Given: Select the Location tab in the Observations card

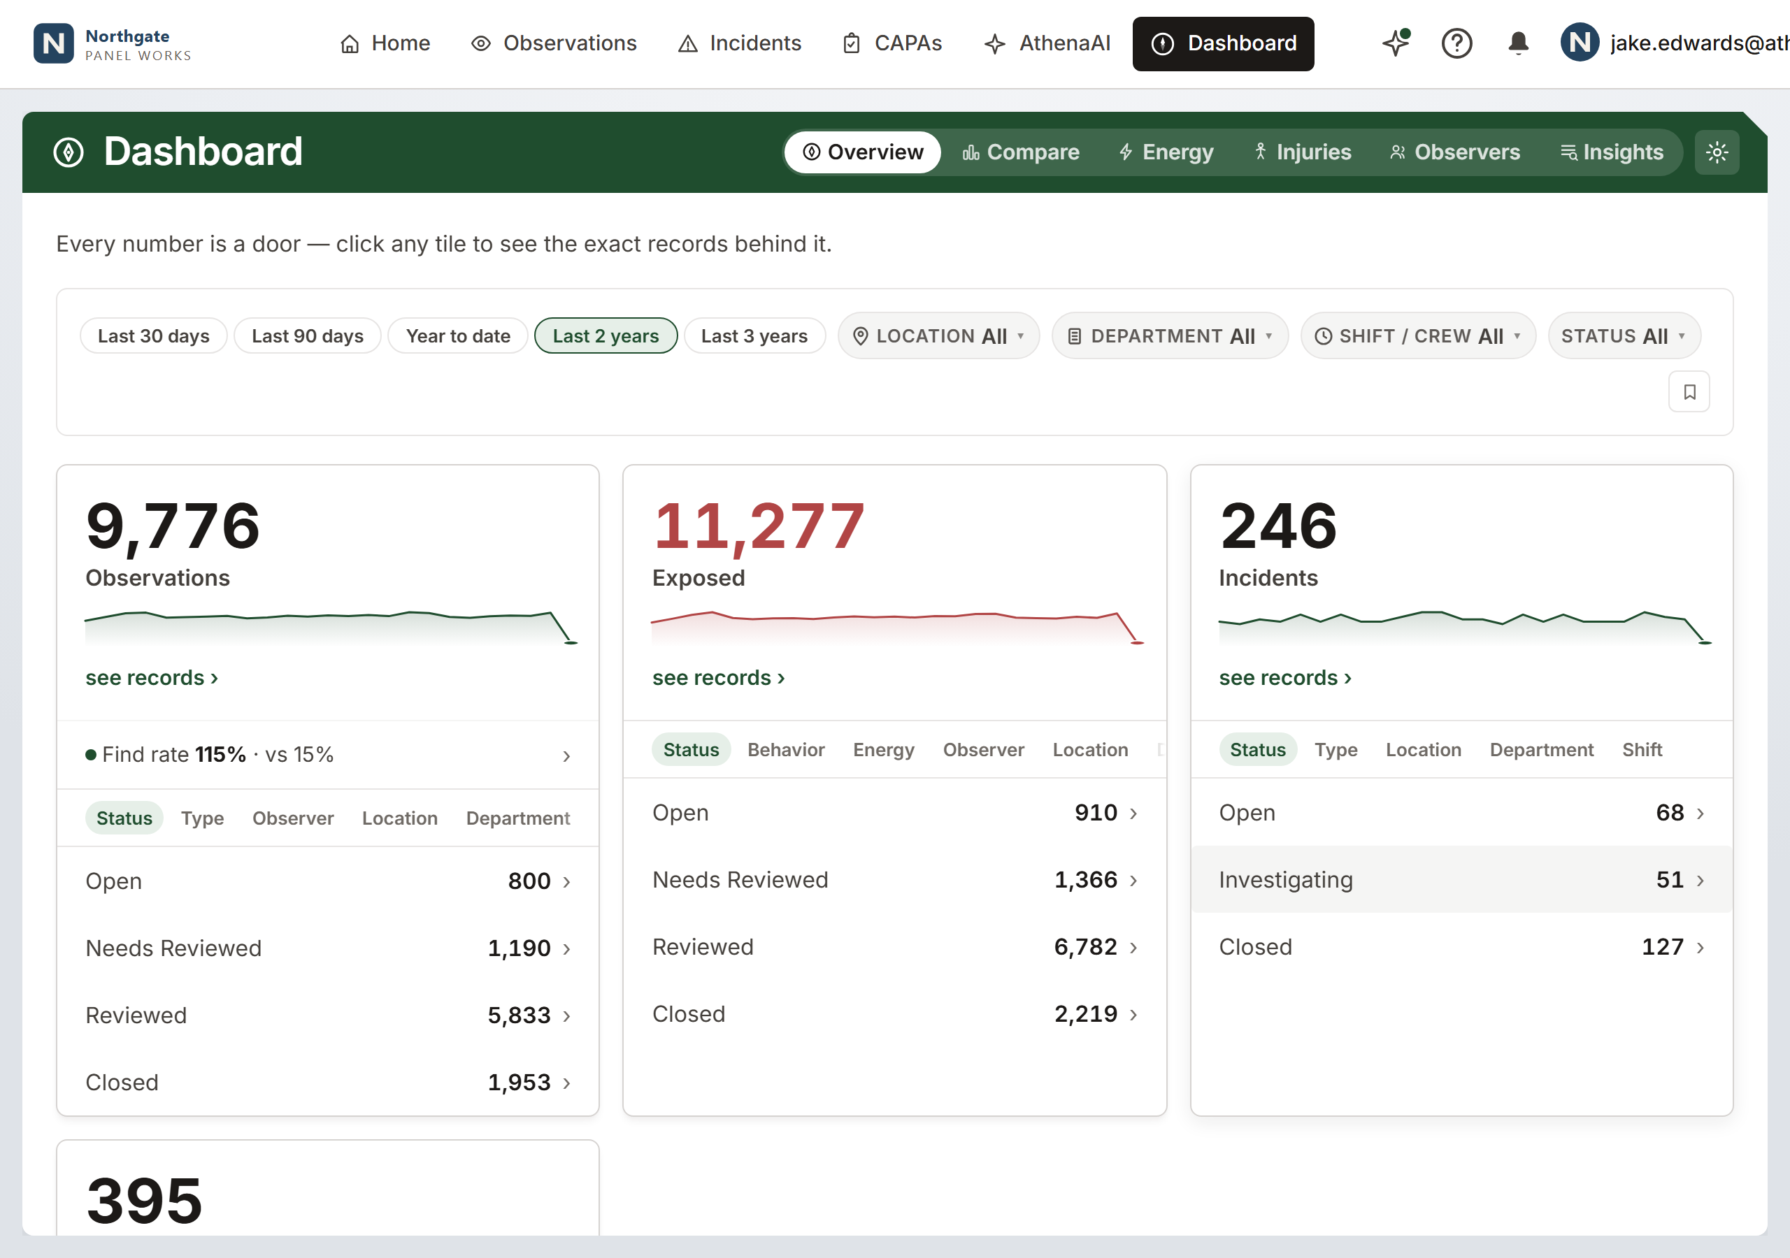Looking at the screenshot, I should click(400, 818).
